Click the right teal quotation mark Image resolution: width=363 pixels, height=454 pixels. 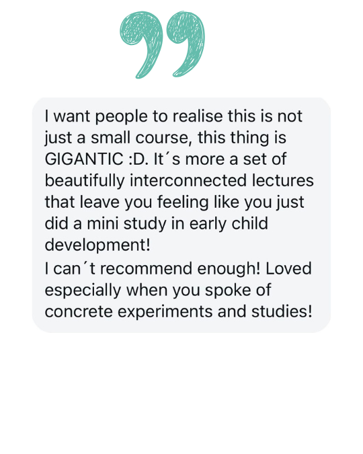click(x=185, y=44)
